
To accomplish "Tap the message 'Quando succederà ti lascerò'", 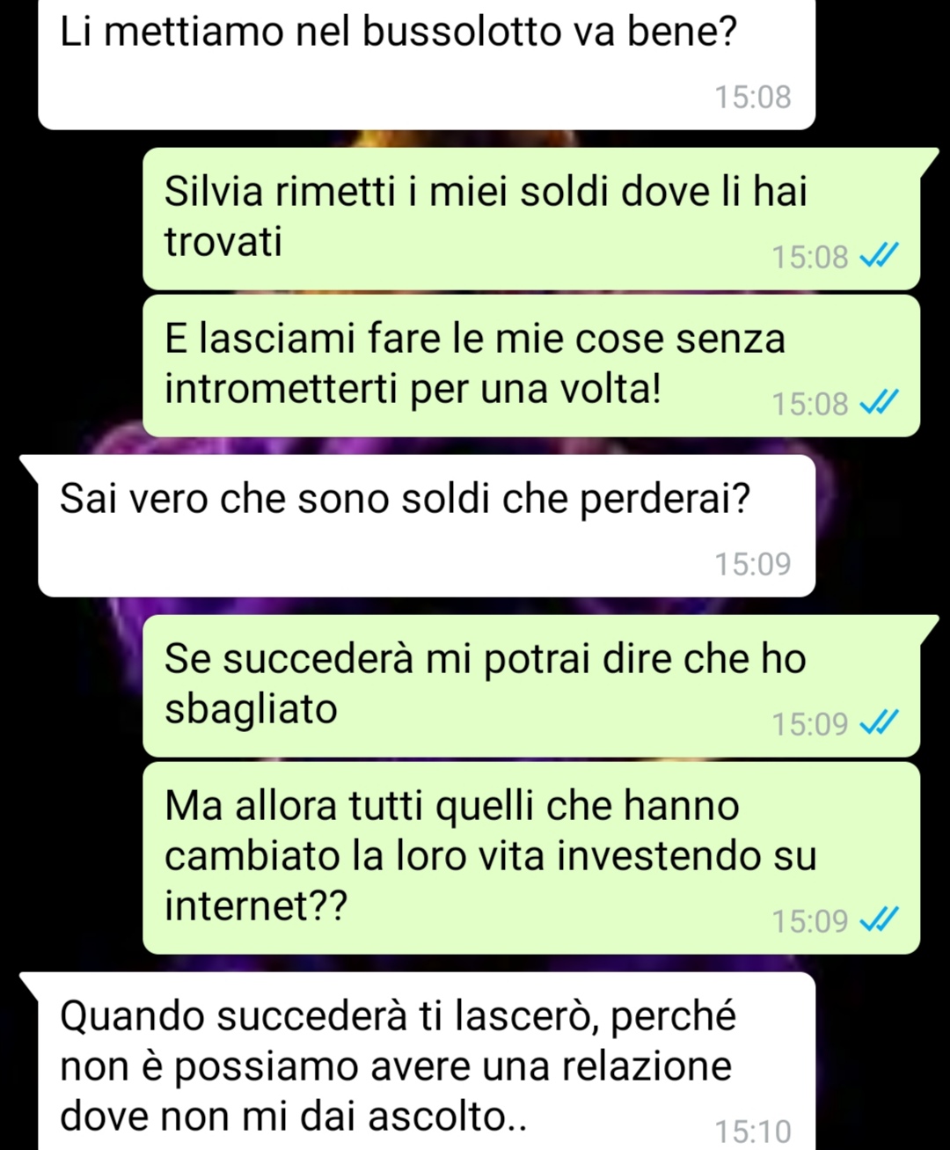I will pyautogui.click(x=427, y=1061).
